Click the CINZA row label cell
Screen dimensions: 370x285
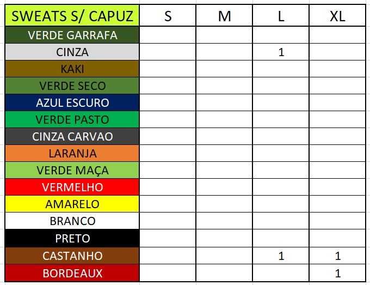tap(72, 52)
